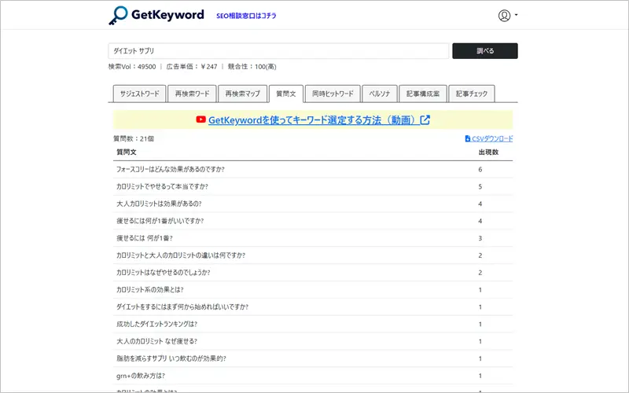Click the CSV file download icon
Screen dimensions: 629x393
[468, 138]
